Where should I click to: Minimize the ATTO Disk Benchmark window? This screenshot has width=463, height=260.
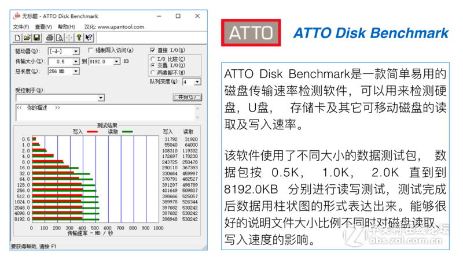(x=159, y=16)
